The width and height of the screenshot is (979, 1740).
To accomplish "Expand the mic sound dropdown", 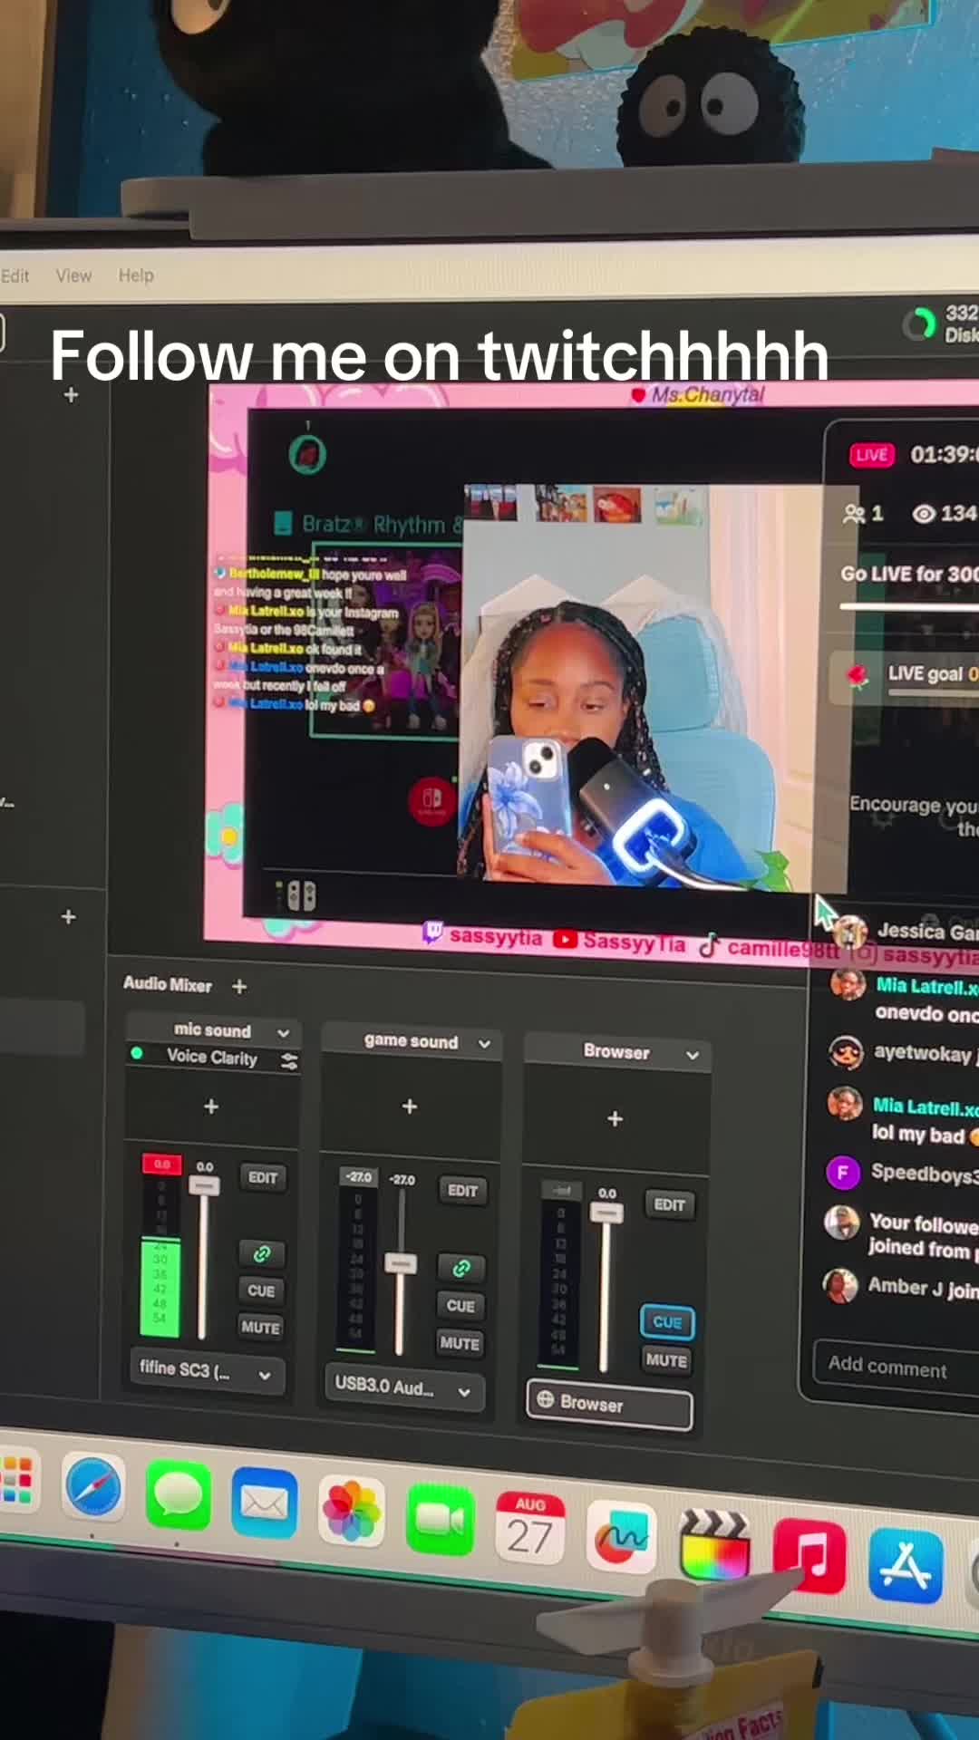I will 284,1033.
